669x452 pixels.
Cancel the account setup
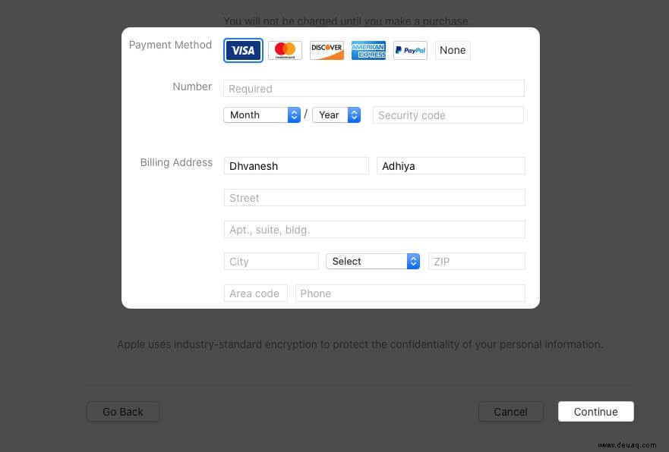tap(511, 412)
